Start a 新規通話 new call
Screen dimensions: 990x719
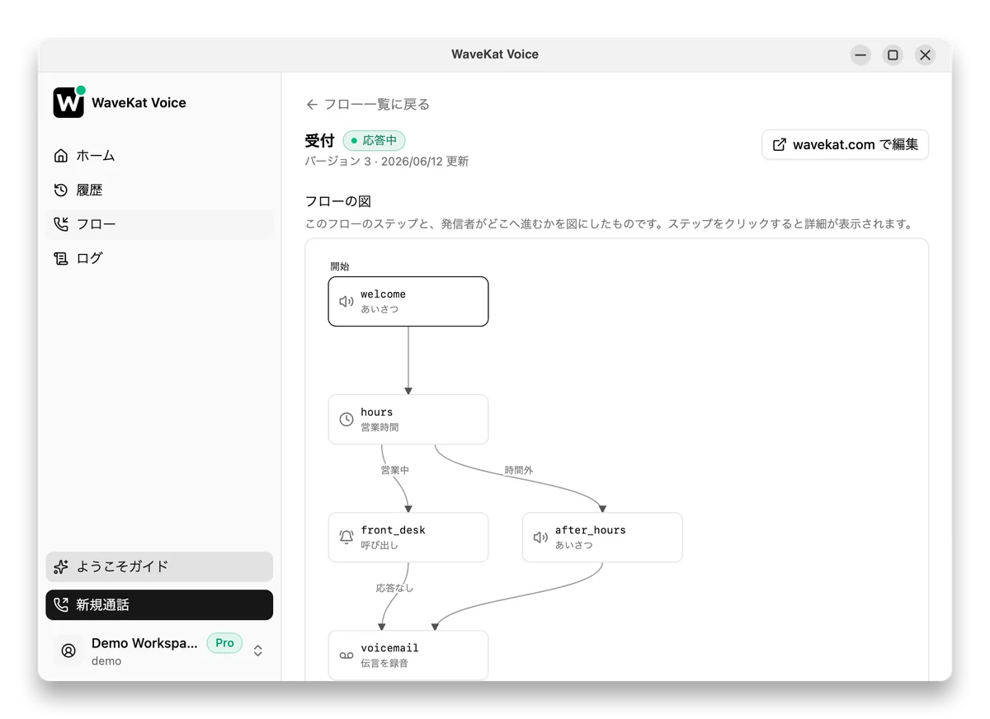[x=159, y=604]
